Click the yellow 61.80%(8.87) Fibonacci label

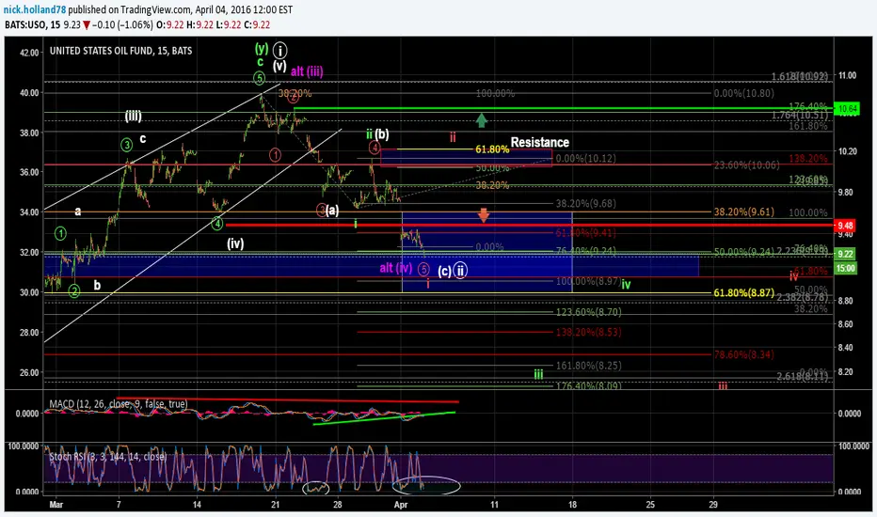744,293
